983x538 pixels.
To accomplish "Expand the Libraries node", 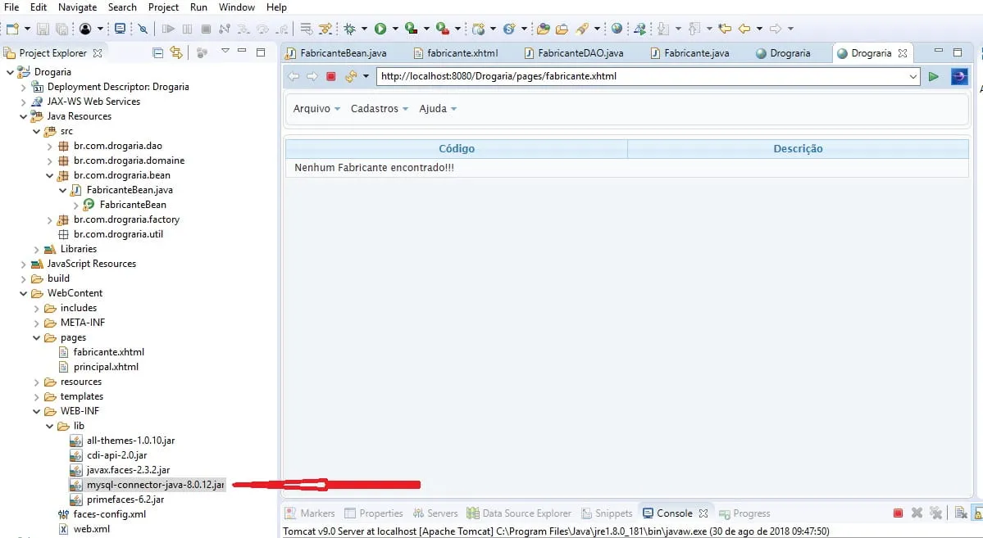I will pos(36,249).
